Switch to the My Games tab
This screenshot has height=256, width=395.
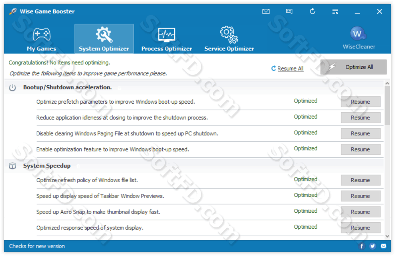tap(42, 39)
